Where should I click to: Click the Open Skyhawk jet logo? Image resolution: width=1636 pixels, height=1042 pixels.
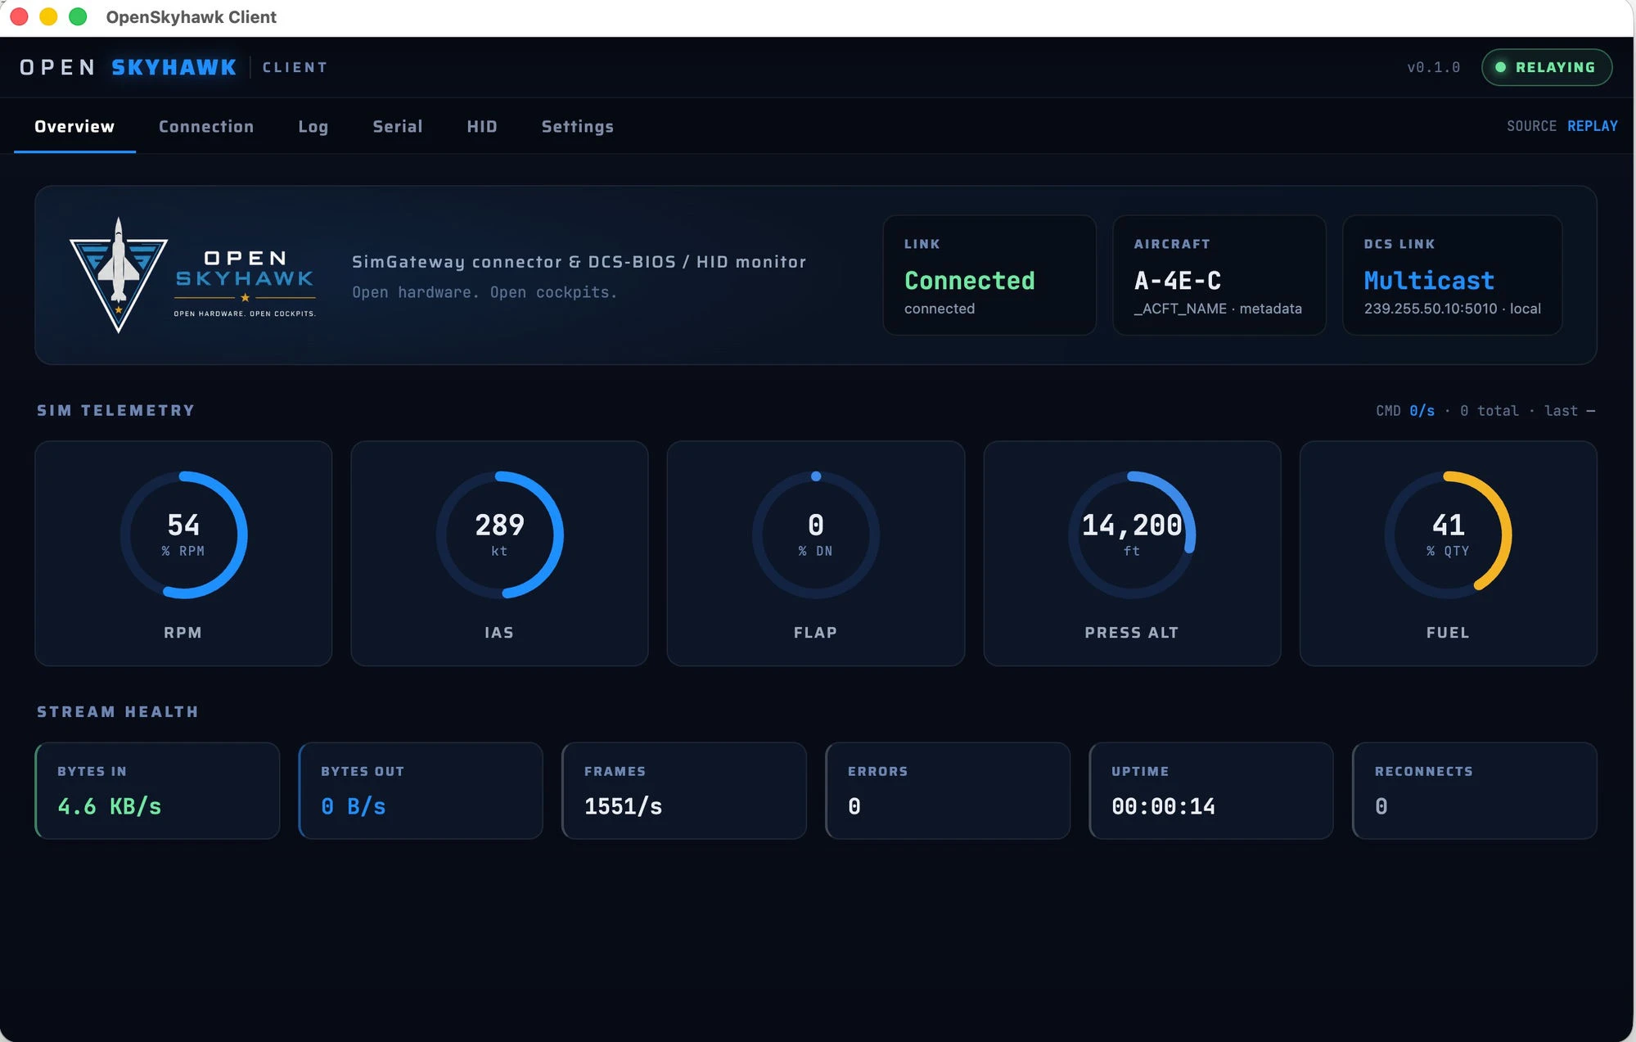click(x=119, y=275)
